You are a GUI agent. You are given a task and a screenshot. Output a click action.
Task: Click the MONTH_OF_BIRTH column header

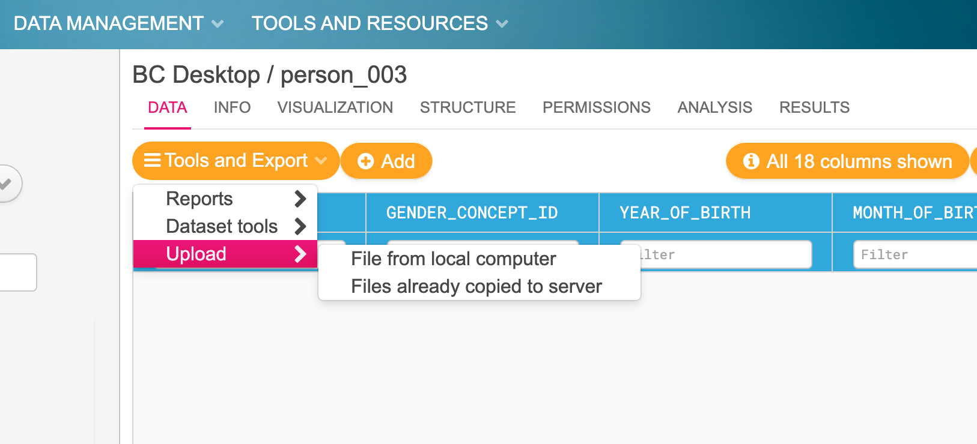click(905, 213)
